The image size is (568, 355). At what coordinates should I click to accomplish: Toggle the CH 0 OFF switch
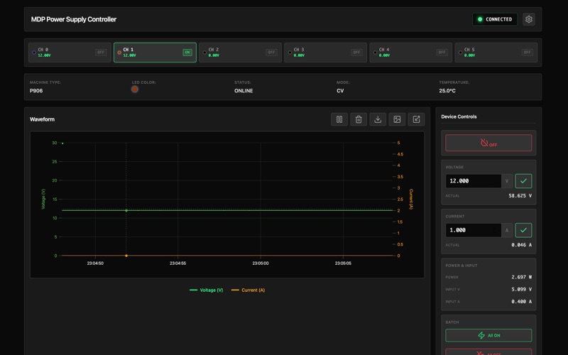101,52
